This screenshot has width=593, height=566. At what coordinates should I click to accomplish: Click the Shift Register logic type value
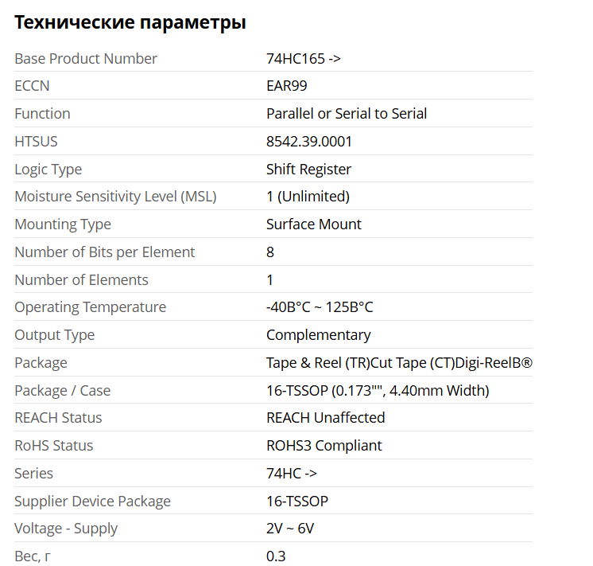coord(308,170)
